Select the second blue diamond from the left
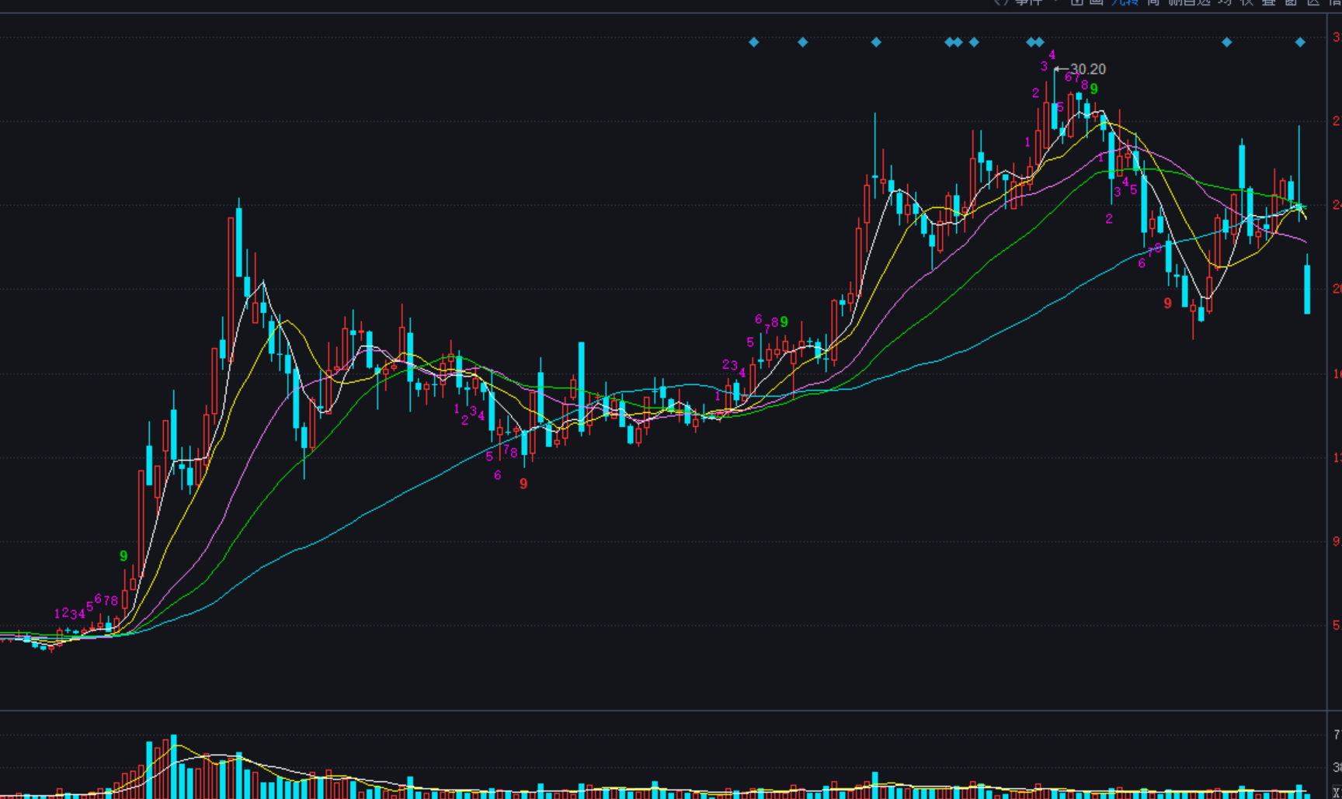This screenshot has width=1342, height=799. pos(803,42)
